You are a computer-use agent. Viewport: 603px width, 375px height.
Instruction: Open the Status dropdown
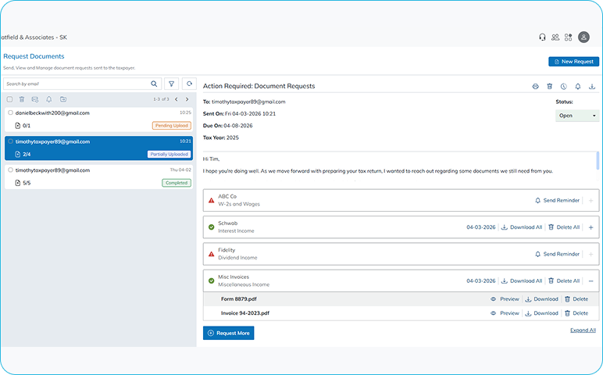[x=577, y=116]
